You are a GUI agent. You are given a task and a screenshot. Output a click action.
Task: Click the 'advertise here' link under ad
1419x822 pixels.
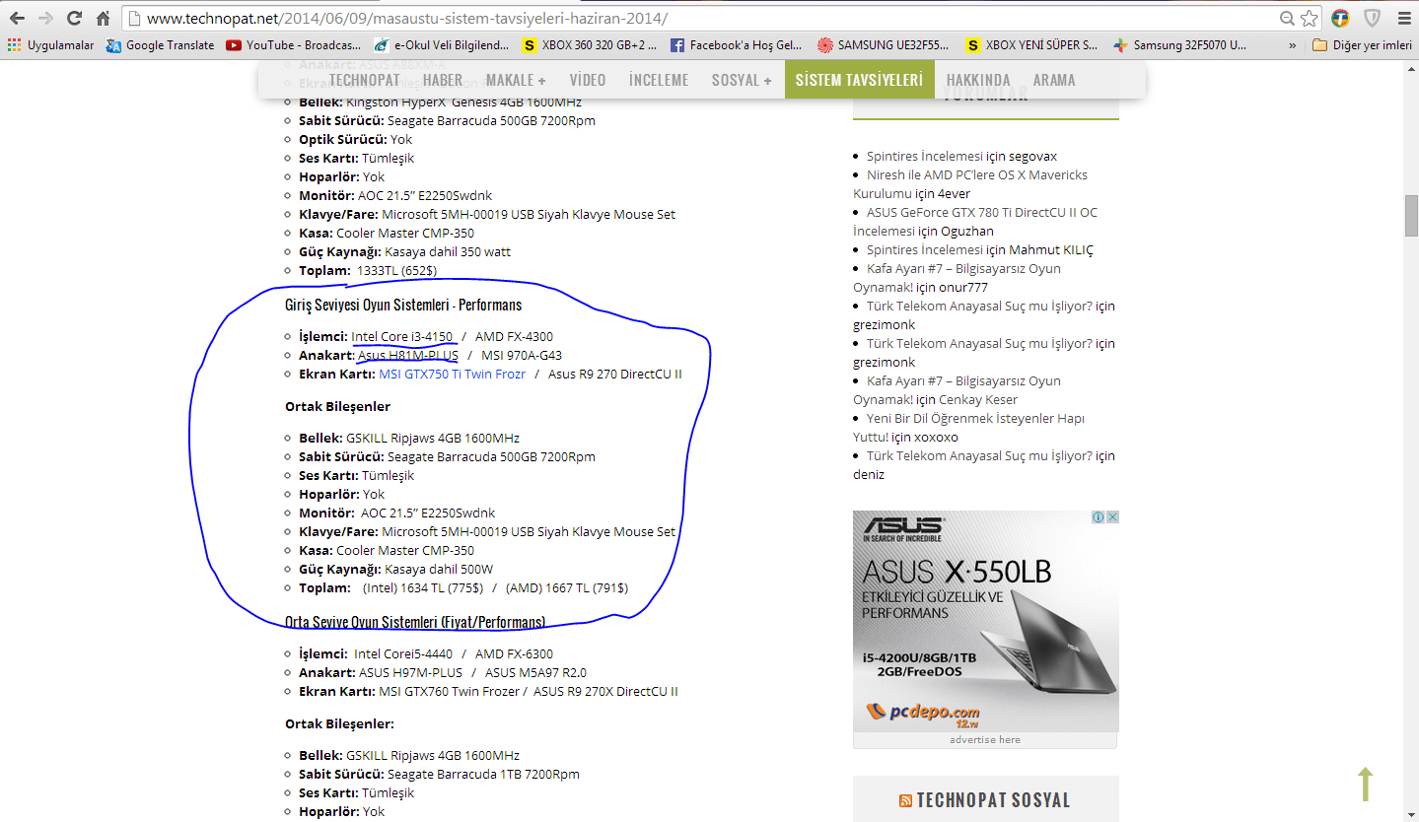[985, 740]
